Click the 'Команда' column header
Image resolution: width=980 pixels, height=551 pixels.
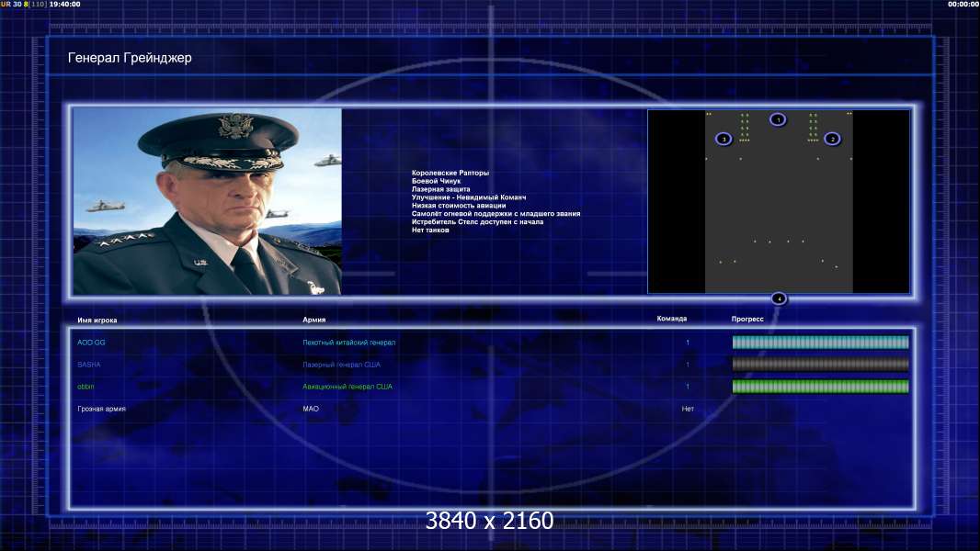[x=672, y=319]
